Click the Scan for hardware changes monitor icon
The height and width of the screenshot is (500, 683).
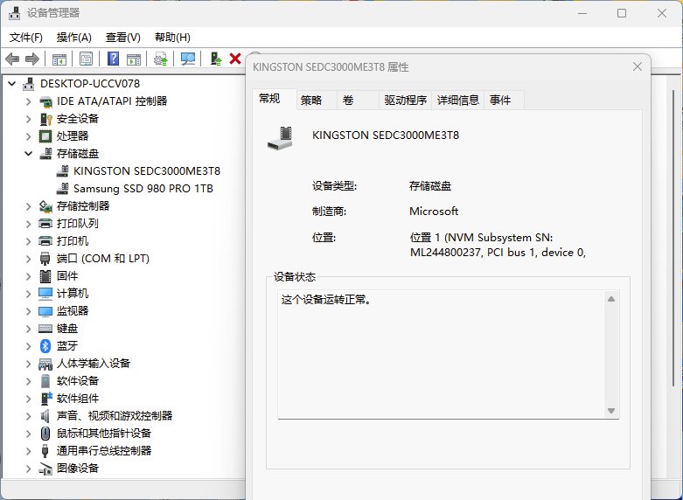[188, 59]
